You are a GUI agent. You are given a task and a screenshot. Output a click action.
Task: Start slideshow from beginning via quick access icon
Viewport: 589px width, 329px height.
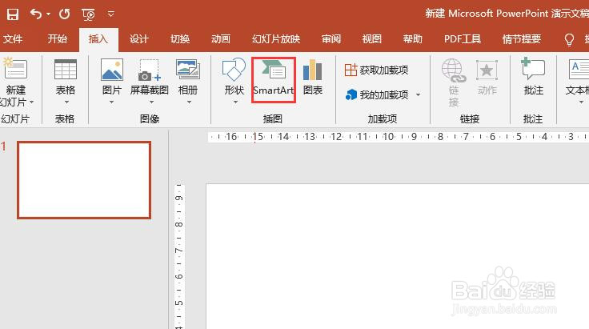point(88,14)
